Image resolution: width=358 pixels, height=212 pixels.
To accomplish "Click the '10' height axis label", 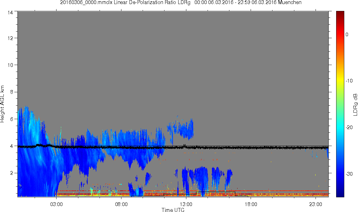I will coord(10,65).
